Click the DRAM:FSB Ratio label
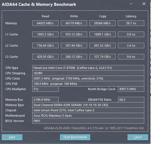The image size is (151, 144). (x=99, y=100)
